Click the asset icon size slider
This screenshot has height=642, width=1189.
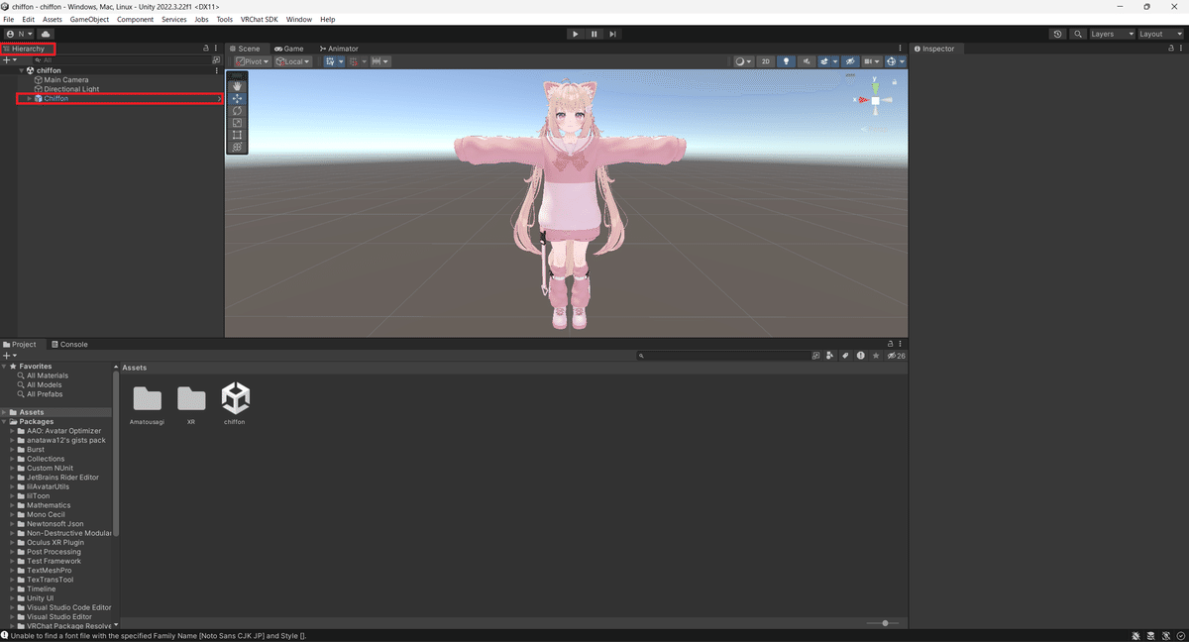(x=883, y=623)
